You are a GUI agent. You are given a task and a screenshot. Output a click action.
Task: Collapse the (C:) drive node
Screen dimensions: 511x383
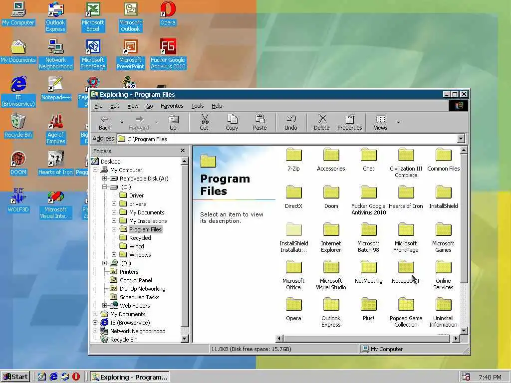[x=105, y=187]
